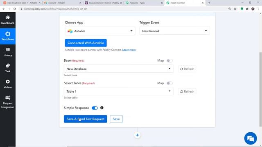
Task: Open Request Integration in sidebar
Action: pos(8,102)
